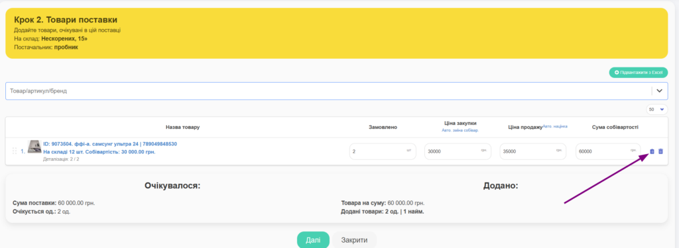679x248 pixels.
Task: Open the rows-per-page 50 selector
Action: coord(656,110)
